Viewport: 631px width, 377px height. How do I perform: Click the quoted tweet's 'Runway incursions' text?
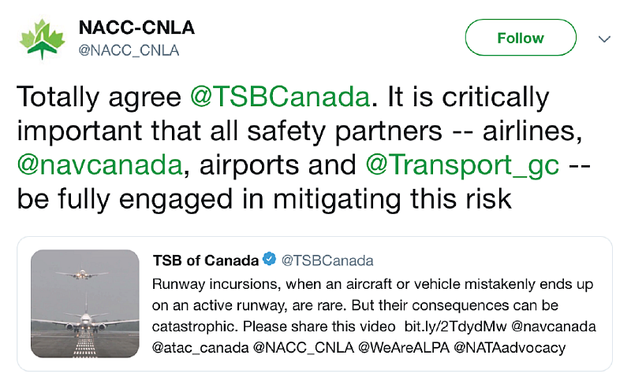click(x=205, y=284)
